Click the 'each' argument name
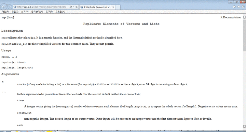This screenshot has height=132, width=246. 20,125
